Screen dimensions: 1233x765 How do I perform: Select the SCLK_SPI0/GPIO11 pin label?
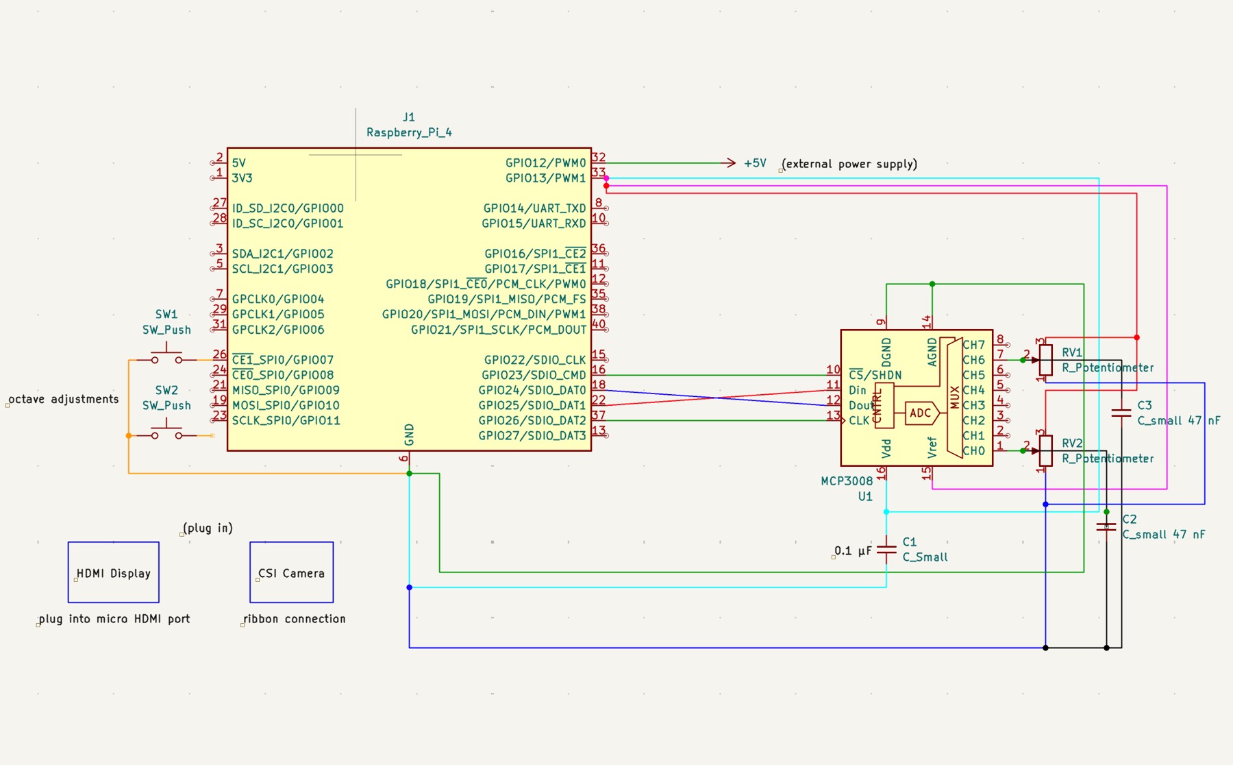[x=286, y=420]
